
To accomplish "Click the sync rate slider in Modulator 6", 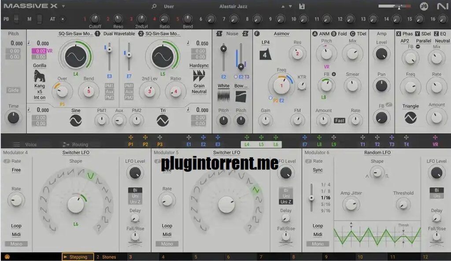I will click(x=311, y=198).
